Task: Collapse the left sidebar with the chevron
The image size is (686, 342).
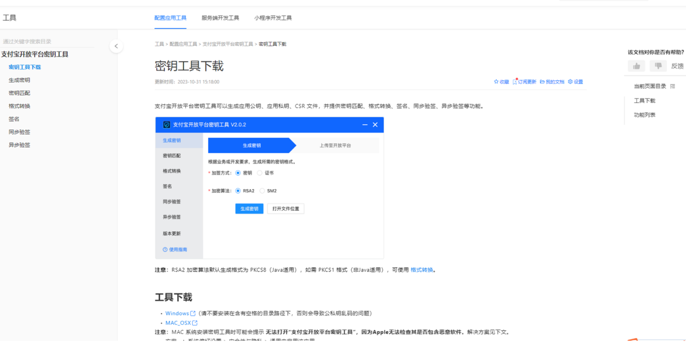Action: click(x=116, y=46)
